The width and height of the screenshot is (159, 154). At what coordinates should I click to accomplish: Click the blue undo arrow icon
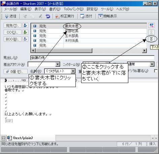click(48, 16)
